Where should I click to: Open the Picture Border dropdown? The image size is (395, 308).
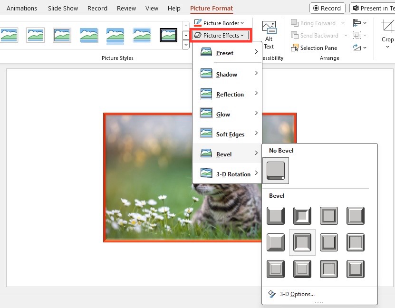(219, 23)
